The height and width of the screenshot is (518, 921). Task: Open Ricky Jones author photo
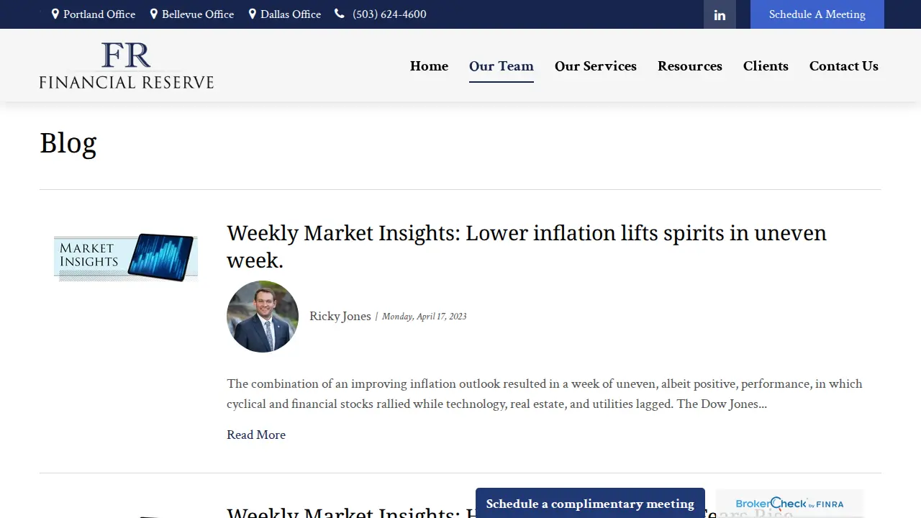tap(263, 317)
